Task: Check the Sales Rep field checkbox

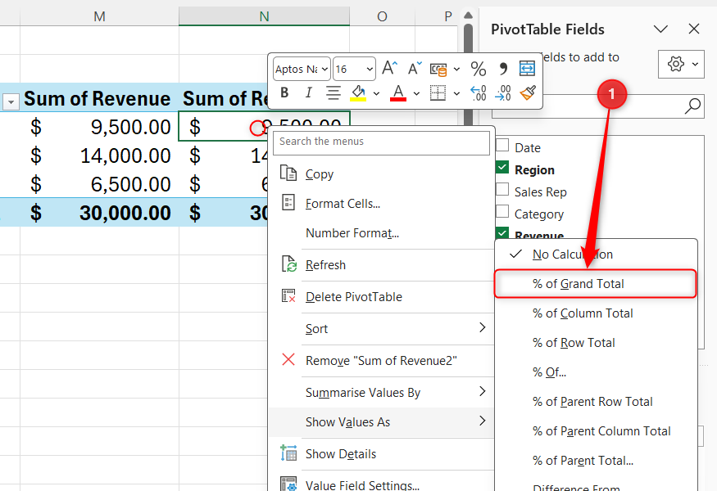Action: pos(502,189)
